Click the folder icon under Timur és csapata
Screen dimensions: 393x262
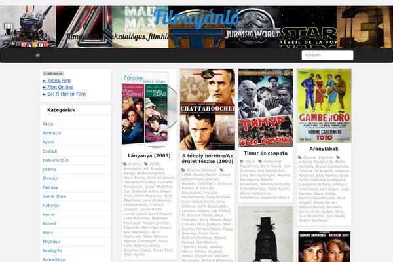pyautogui.click(x=242, y=162)
